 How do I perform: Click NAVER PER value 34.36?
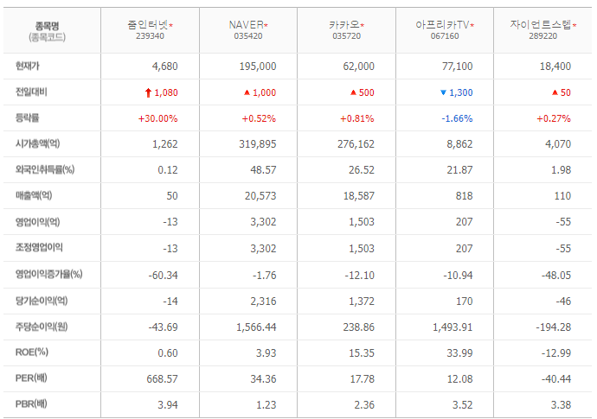click(263, 379)
